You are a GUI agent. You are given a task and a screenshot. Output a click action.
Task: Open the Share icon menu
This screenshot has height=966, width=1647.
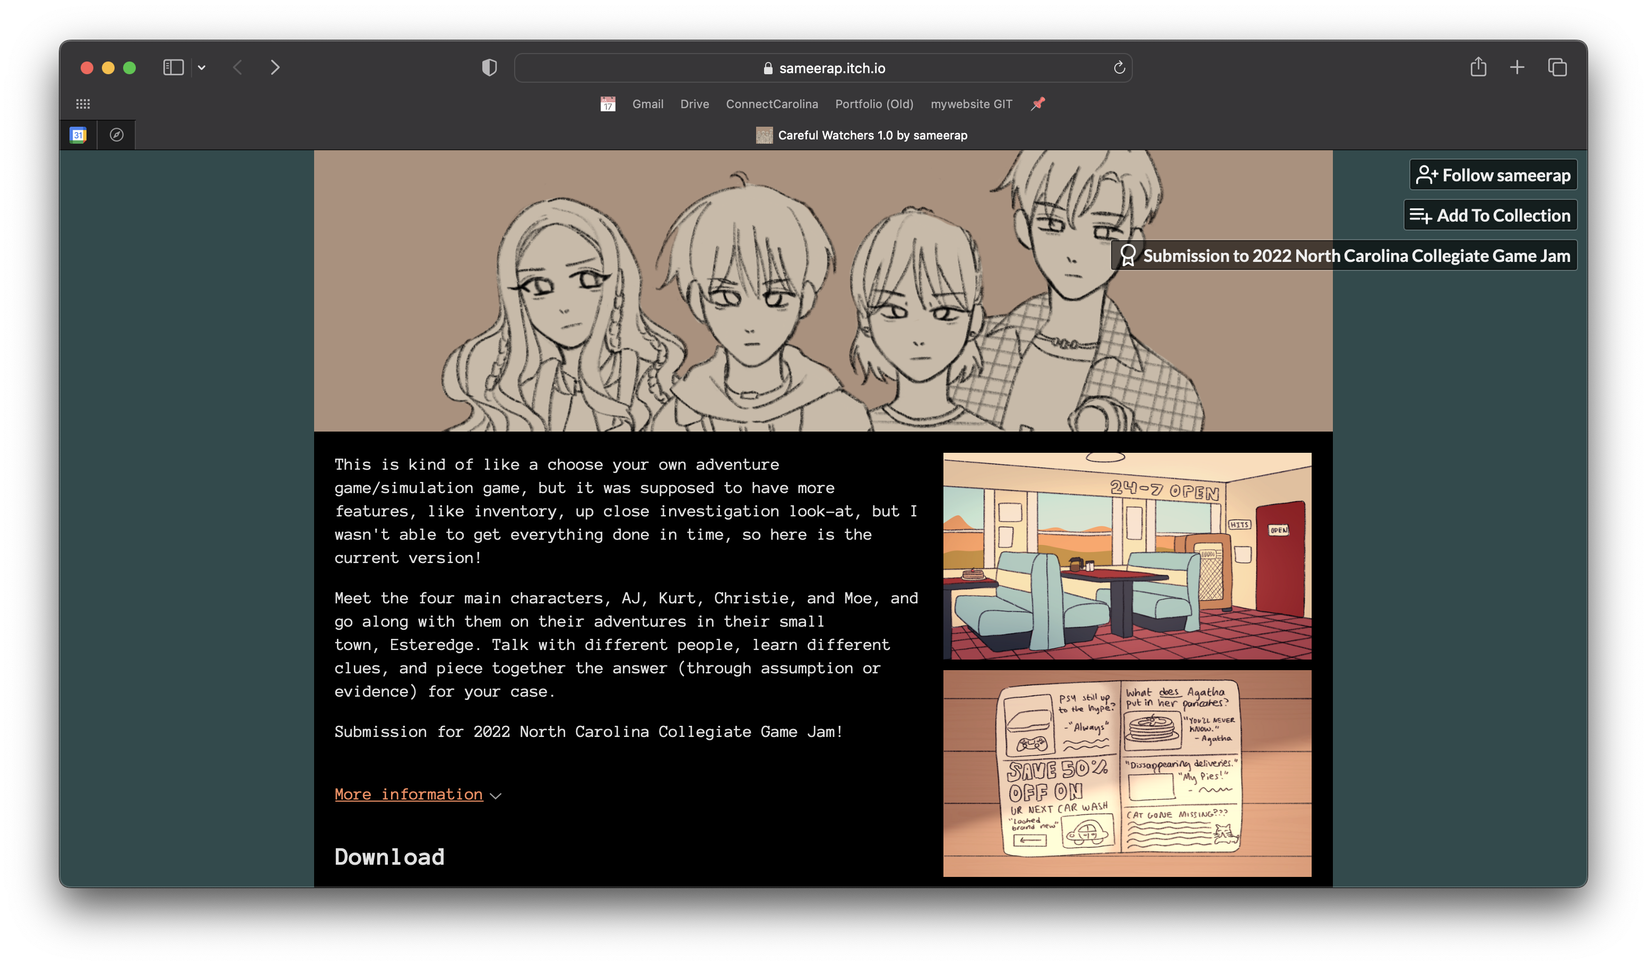coord(1478,67)
